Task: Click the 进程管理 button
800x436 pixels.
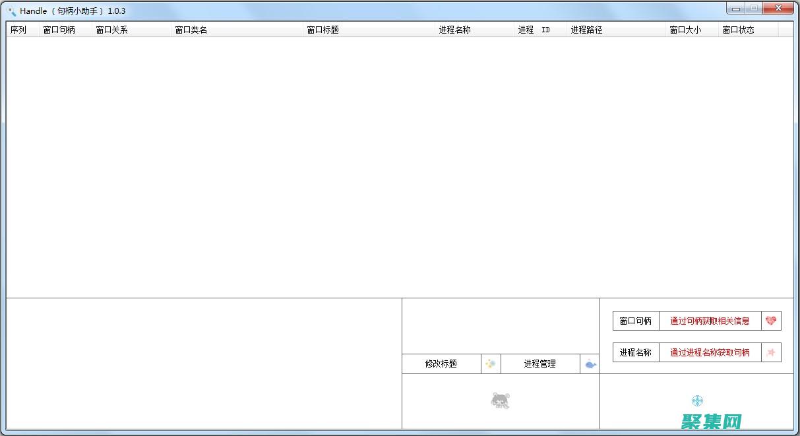Action: [541, 364]
